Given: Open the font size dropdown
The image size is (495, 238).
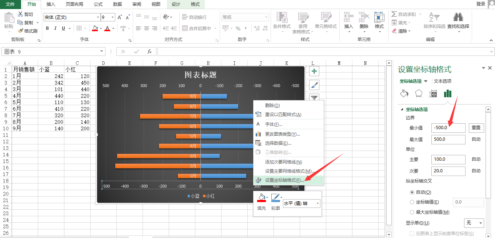Looking at the screenshot, I should click(x=113, y=17).
